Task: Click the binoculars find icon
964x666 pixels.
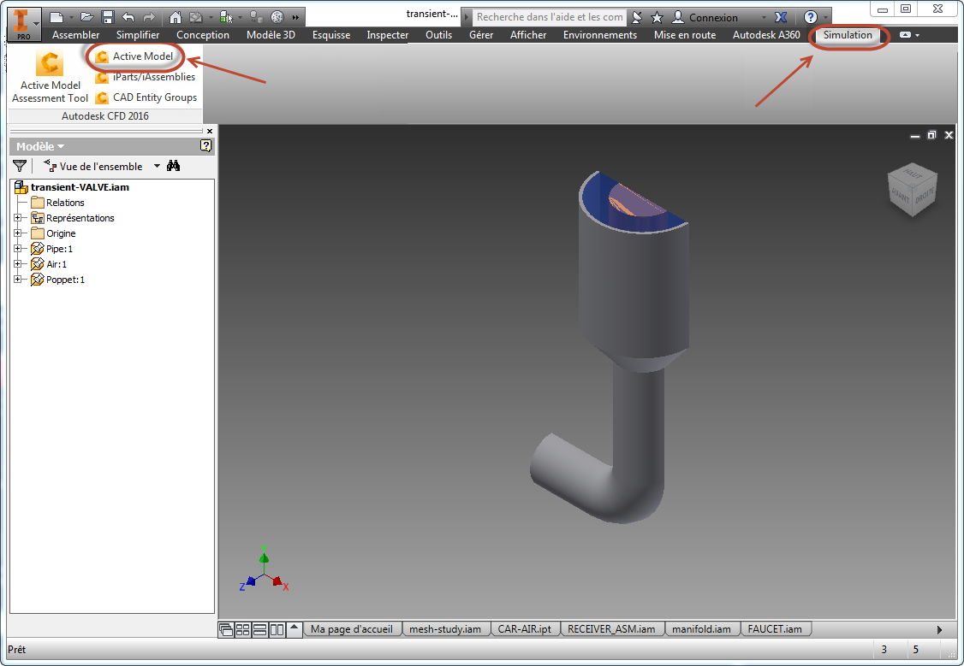Action: click(x=174, y=166)
